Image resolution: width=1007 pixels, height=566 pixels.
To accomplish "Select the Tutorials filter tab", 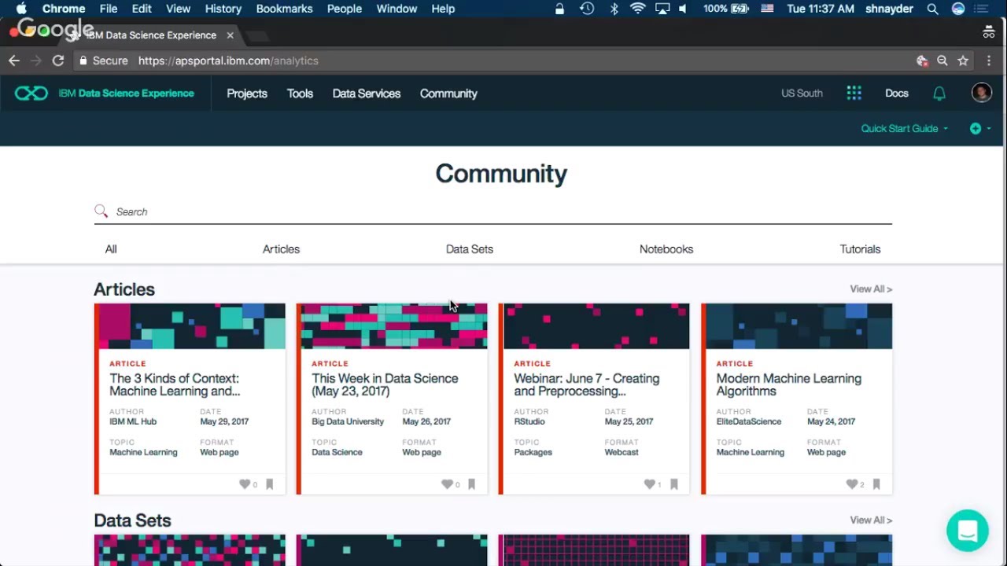I will click(860, 249).
